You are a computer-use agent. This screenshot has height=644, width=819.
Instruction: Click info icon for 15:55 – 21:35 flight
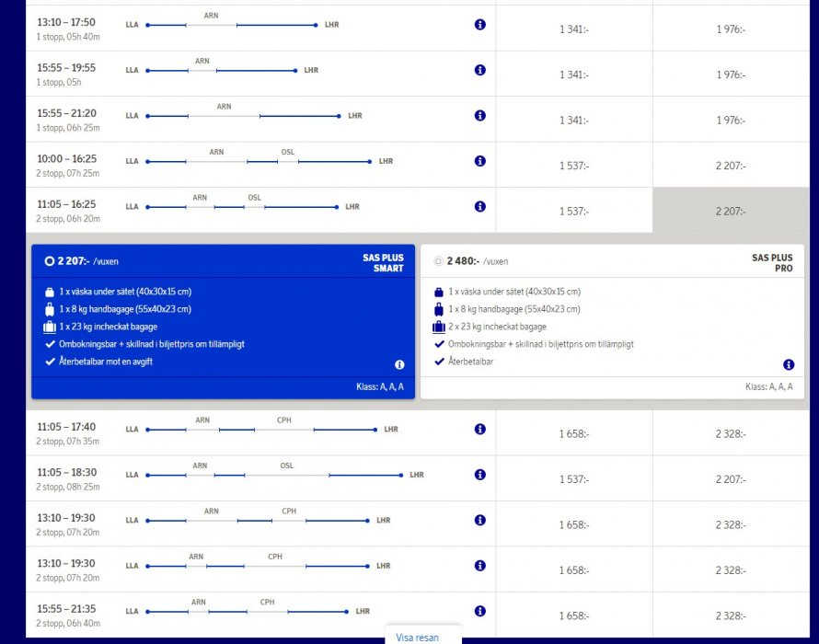(479, 611)
